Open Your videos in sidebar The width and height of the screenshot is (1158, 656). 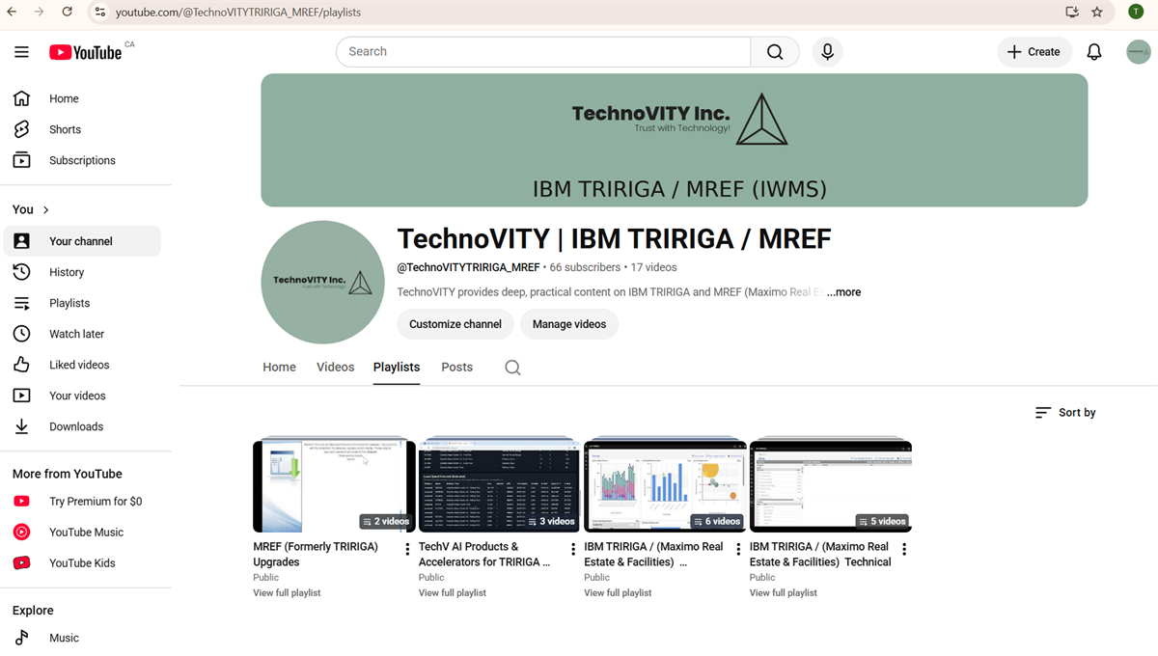(x=82, y=396)
